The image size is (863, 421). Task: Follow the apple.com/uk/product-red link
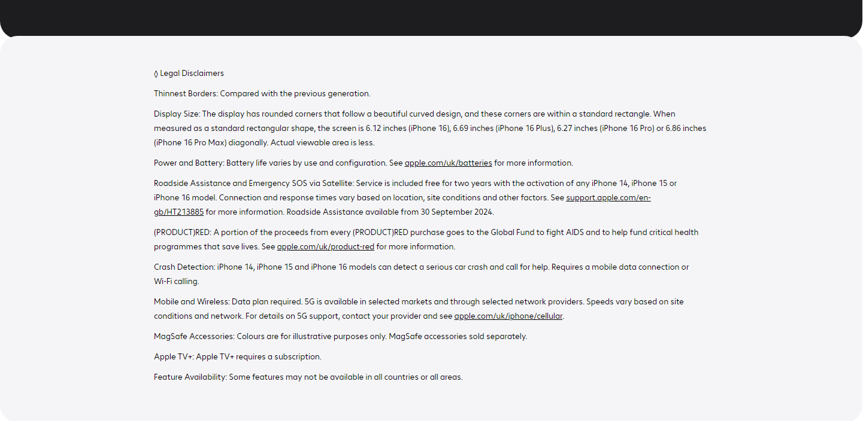pos(325,246)
